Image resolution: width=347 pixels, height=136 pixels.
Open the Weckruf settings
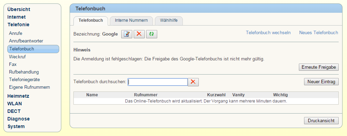coord(17,57)
